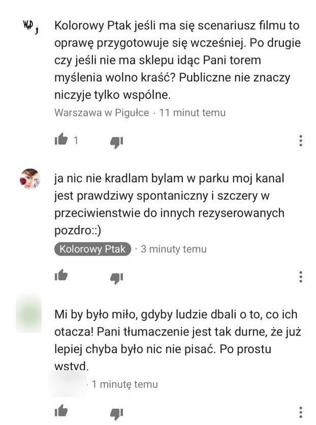
Task: Open three-dot menu on the bottom comment
Action: coord(301,412)
